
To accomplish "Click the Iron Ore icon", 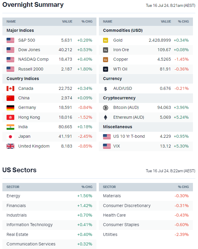I will tap(105, 50).
